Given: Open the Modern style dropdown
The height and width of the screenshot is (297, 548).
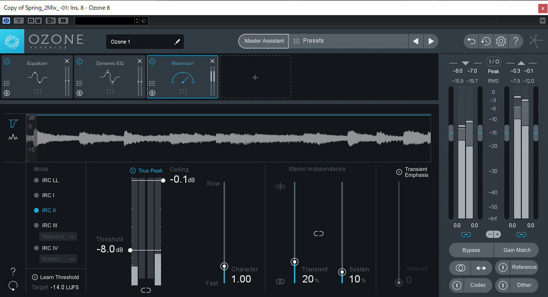Looking at the screenshot, I should tap(58, 259).
